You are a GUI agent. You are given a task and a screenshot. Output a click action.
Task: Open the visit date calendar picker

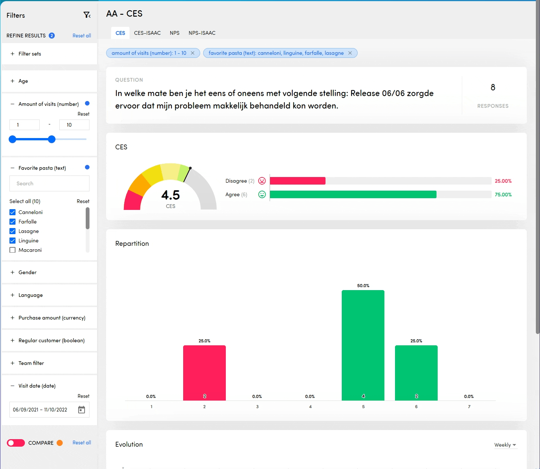pyautogui.click(x=82, y=410)
